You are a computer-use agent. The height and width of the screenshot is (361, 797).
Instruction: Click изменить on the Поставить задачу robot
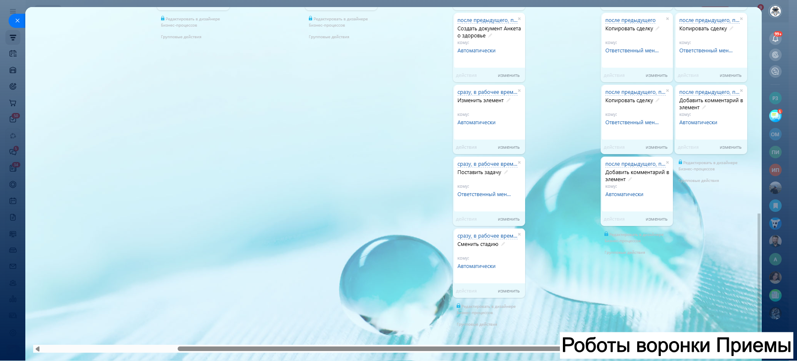pyautogui.click(x=509, y=219)
